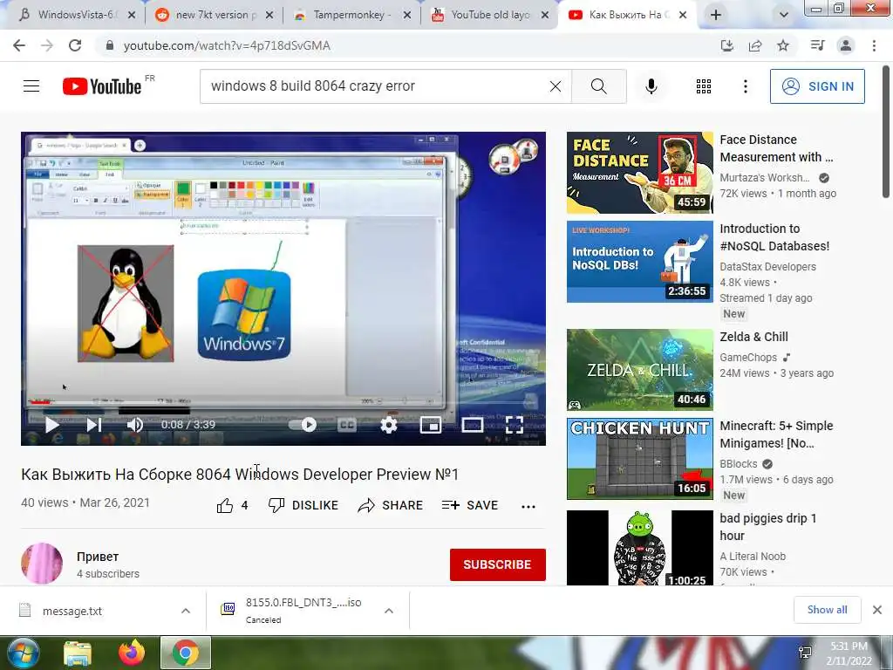
Task: Open Minecraft Simple Minigames video title
Action: pos(776,434)
